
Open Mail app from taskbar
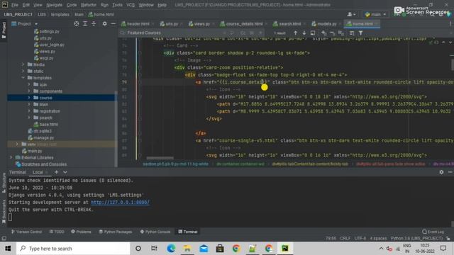click(204, 249)
